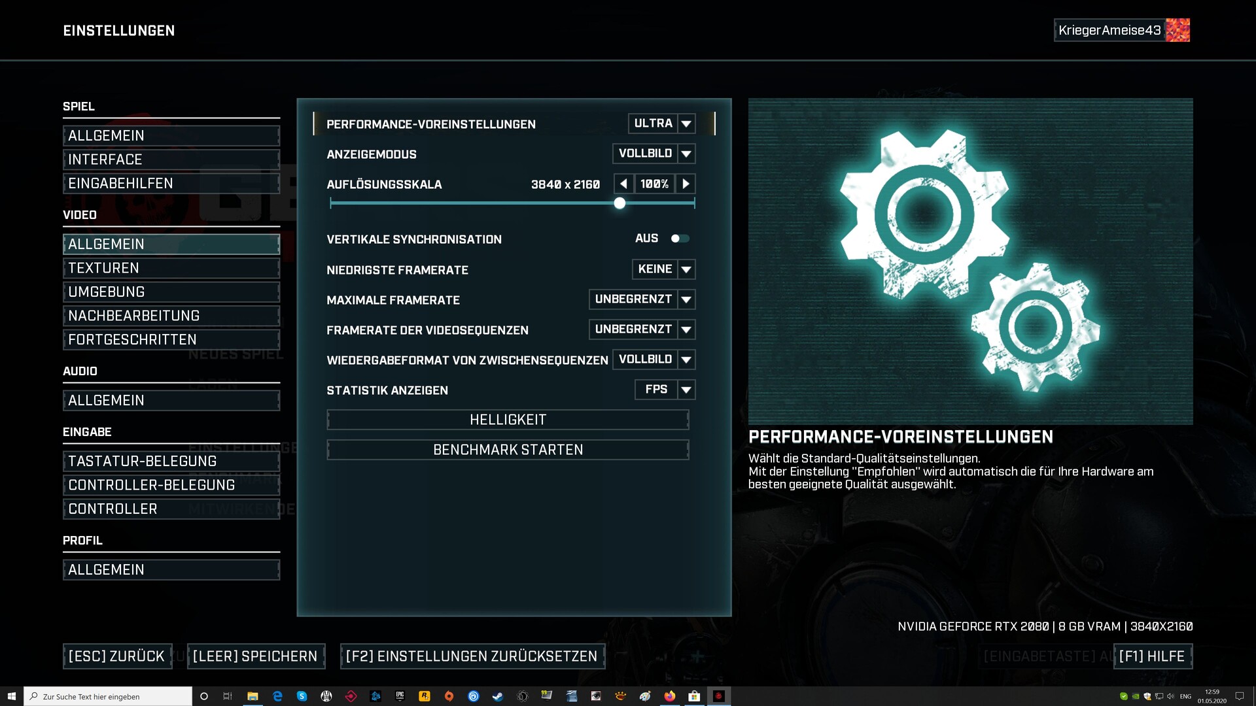Click the KriegerAmeise43 profile avatar
Viewport: 1256px width, 706px height.
click(1177, 30)
